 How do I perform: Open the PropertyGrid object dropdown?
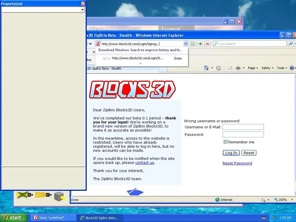click(x=82, y=10)
